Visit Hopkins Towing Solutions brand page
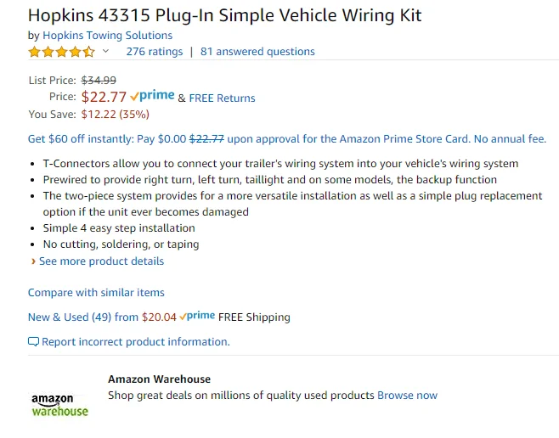Screen dimensions: 559x438 [x=107, y=36]
